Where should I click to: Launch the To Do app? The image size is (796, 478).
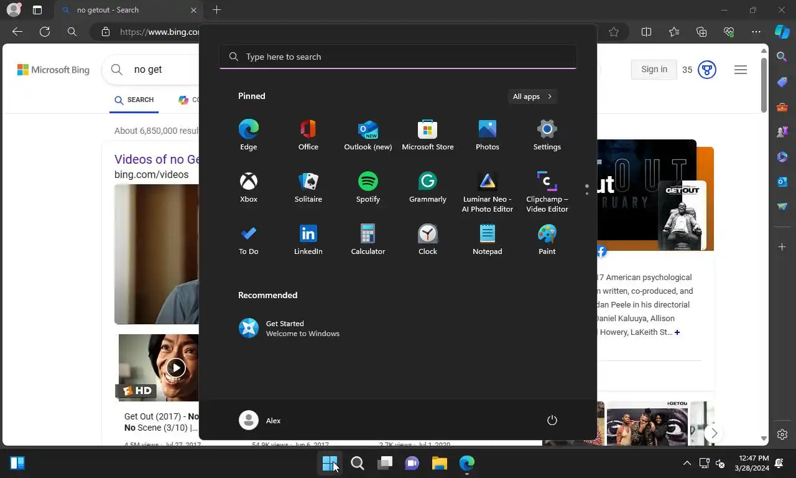[x=248, y=240]
